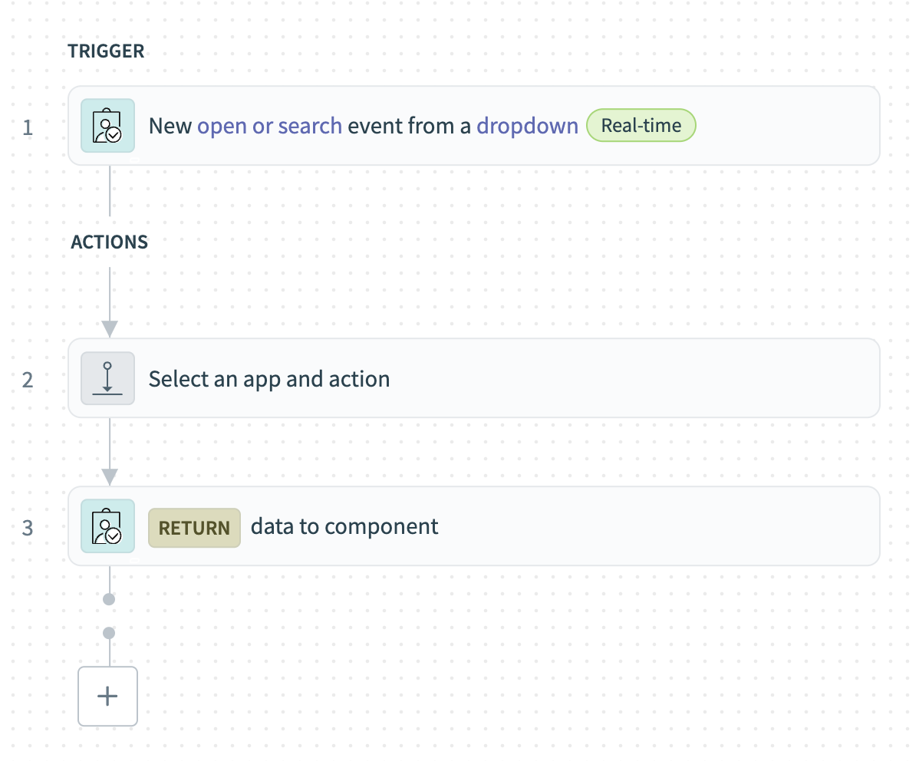Click the upper connector dot below step 3

tap(109, 599)
